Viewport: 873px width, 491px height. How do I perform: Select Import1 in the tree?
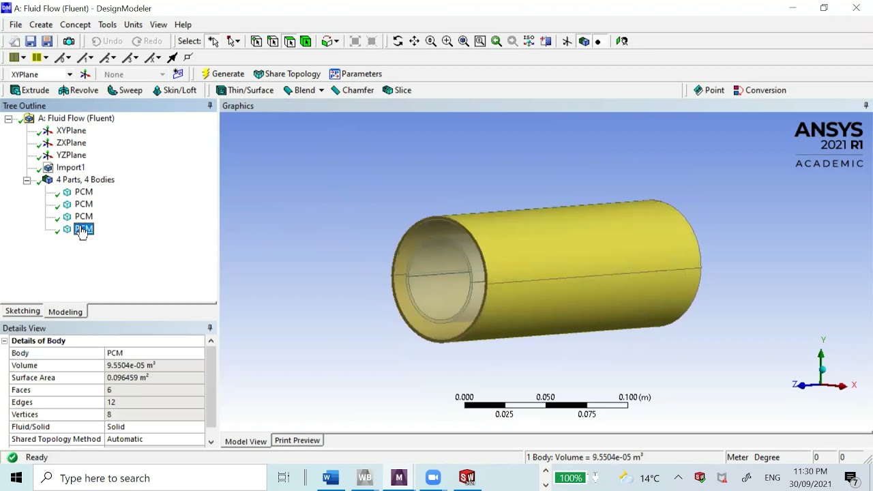tap(70, 168)
